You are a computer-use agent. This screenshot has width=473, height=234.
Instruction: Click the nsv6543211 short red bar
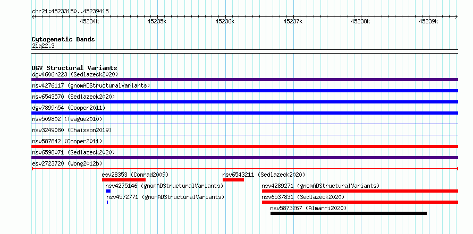click(233, 180)
